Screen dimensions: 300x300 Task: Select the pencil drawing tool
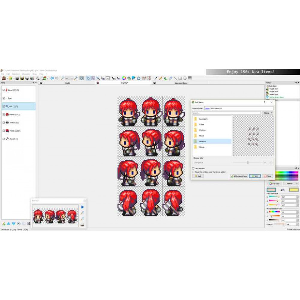coord(161,78)
